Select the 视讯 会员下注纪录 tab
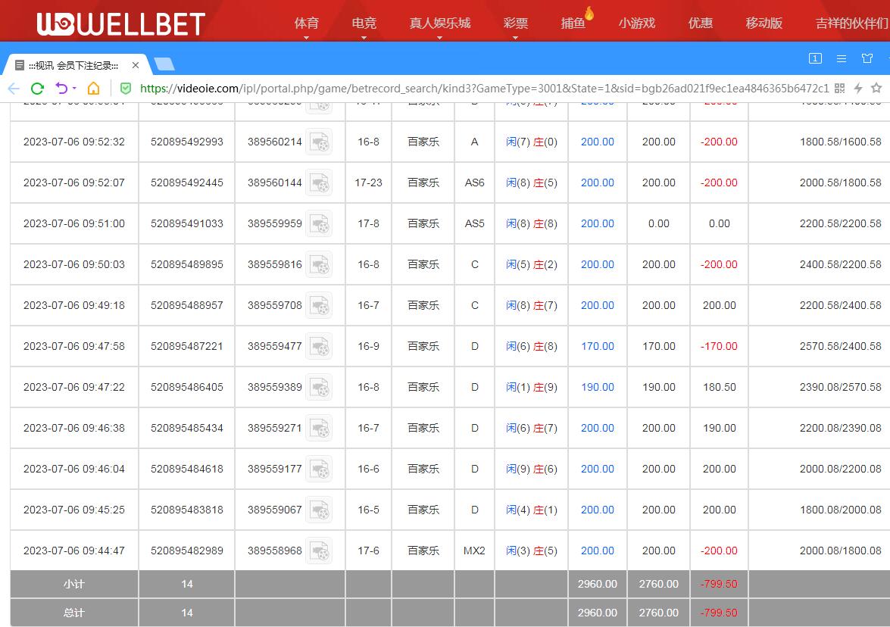 pyautogui.click(x=73, y=65)
